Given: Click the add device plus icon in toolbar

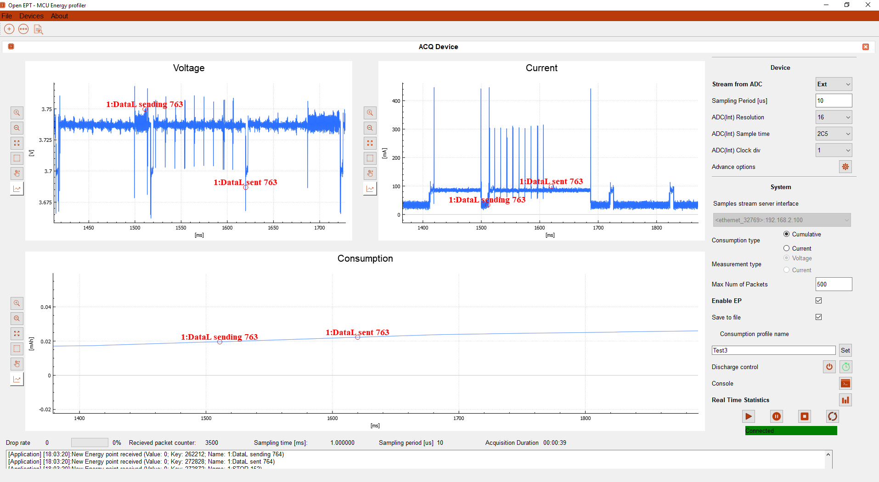Looking at the screenshot, I should pos(9,29).
